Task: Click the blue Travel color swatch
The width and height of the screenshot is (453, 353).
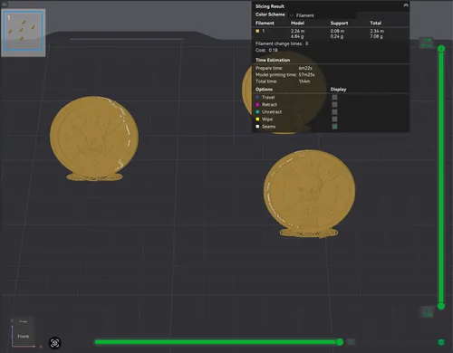Action: pos(257,97)
